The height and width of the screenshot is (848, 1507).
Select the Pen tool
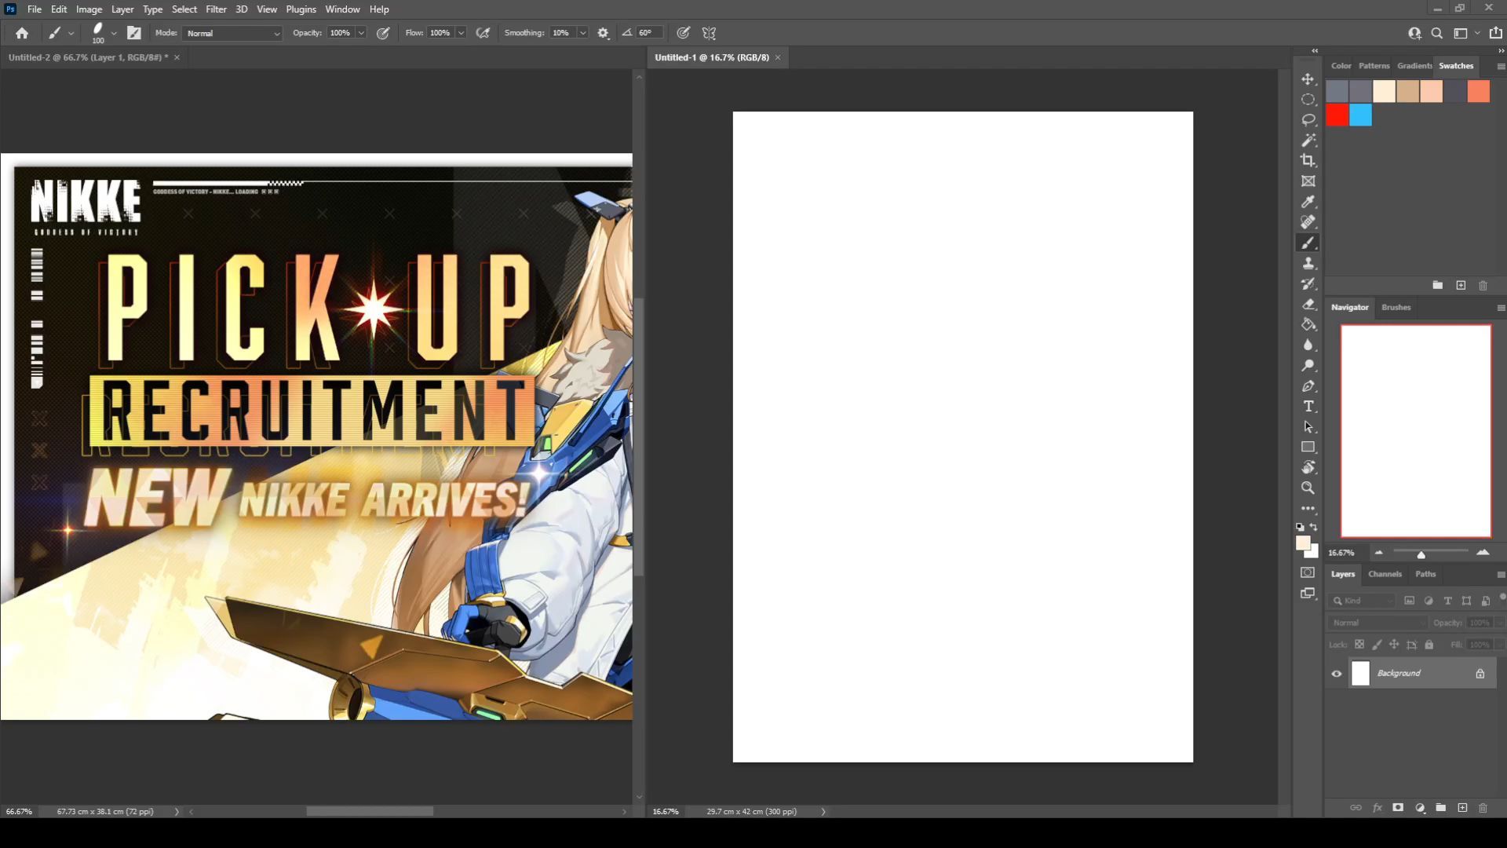(1308, 386)
